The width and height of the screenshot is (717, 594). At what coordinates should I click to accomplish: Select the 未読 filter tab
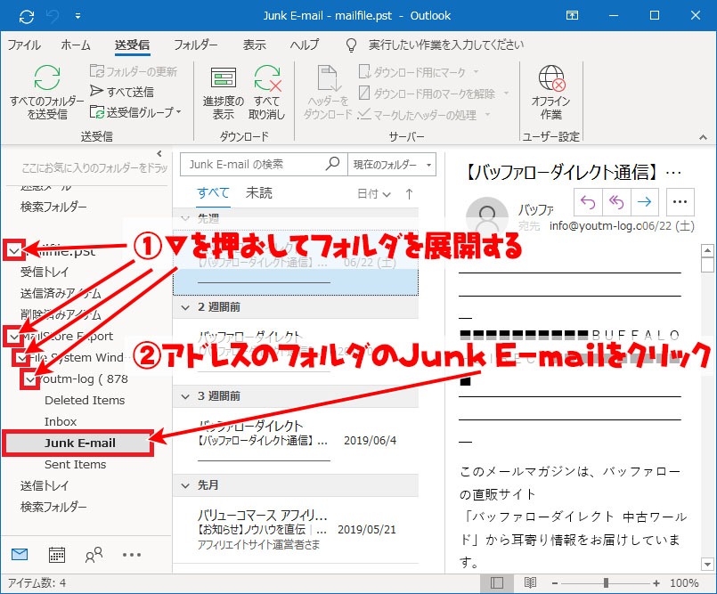259,193
